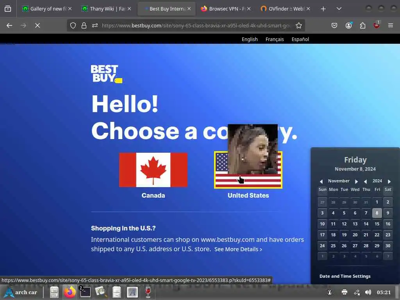This screenshot has width=400, height=300.
Task: Open the uBlock Origin extension icon
Action: tap(377, 25)
